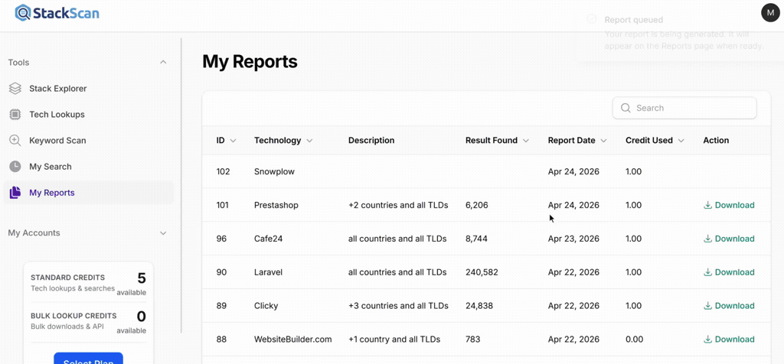Click the Stack Explorer layers icon

[x=15, y=89]
